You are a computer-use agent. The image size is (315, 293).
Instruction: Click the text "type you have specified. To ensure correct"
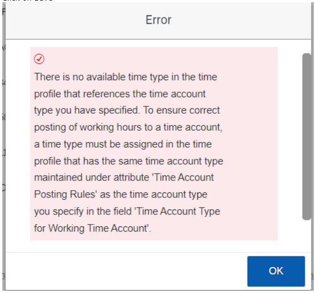[127, 110]
